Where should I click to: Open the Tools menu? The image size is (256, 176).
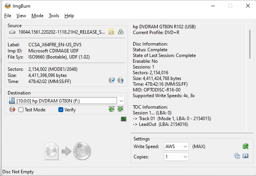pos(54,16)
